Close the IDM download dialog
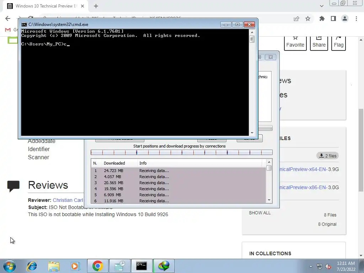Image resolution: width=364 pixels, height=273 pixels. pyautogui.click(x=271, y=57)
